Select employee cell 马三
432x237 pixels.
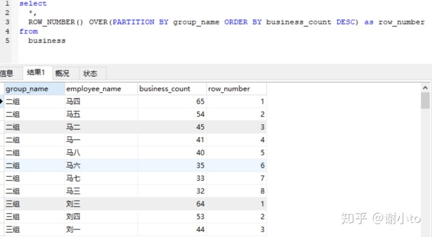tap(101, 191)
